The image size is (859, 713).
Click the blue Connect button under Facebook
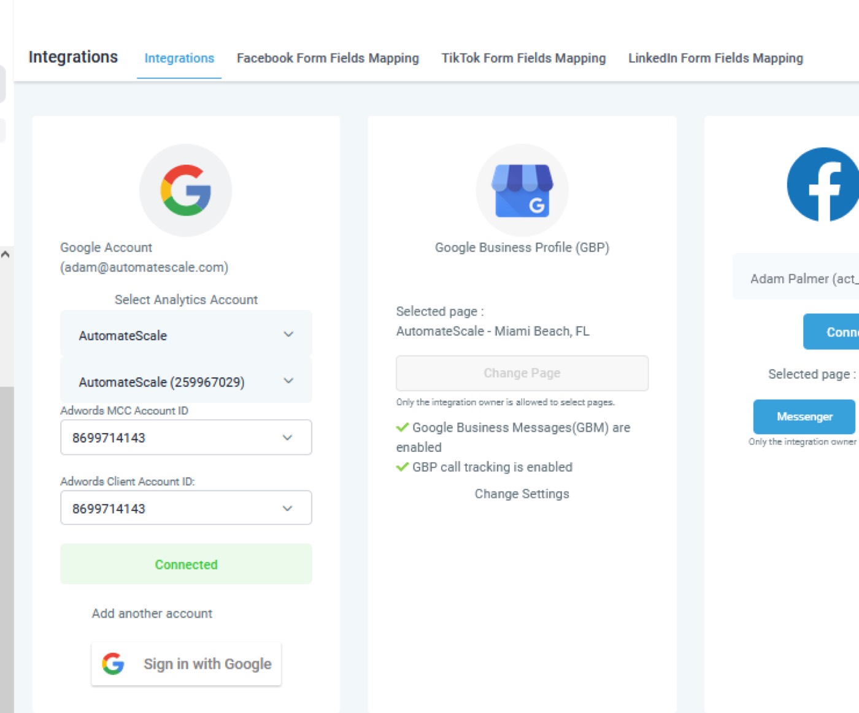click(831, 332)
